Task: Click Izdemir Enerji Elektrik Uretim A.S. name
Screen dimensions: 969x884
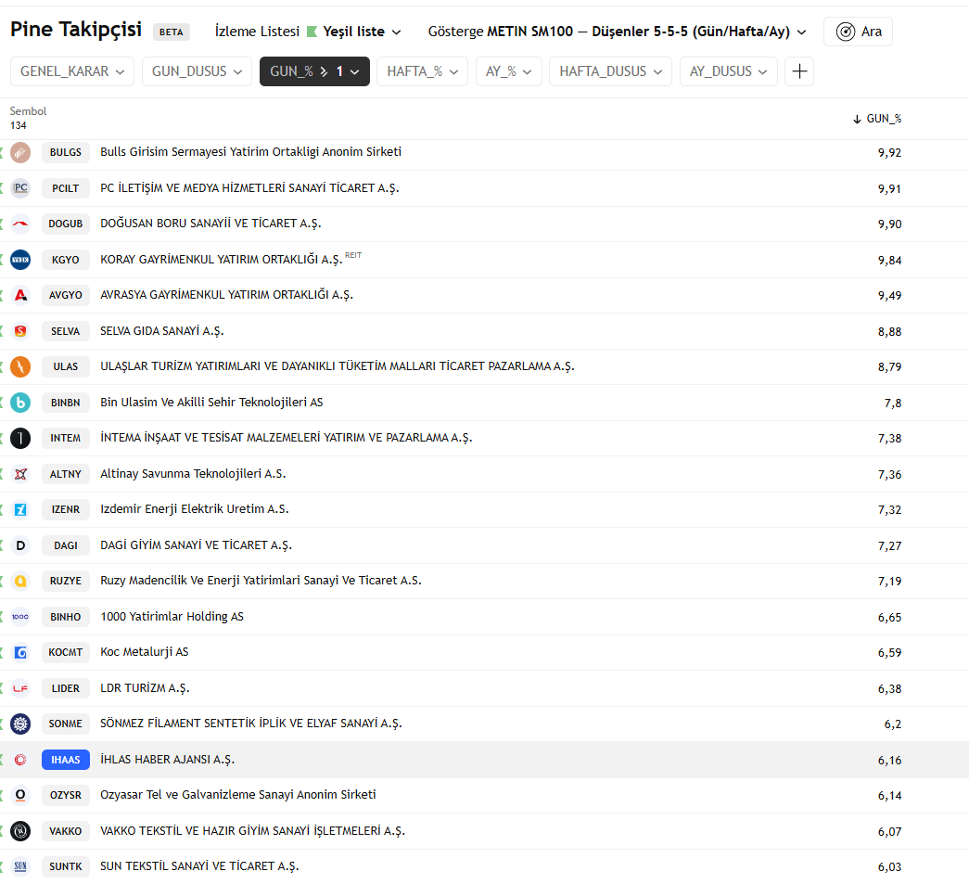Action: pos(195,508)
